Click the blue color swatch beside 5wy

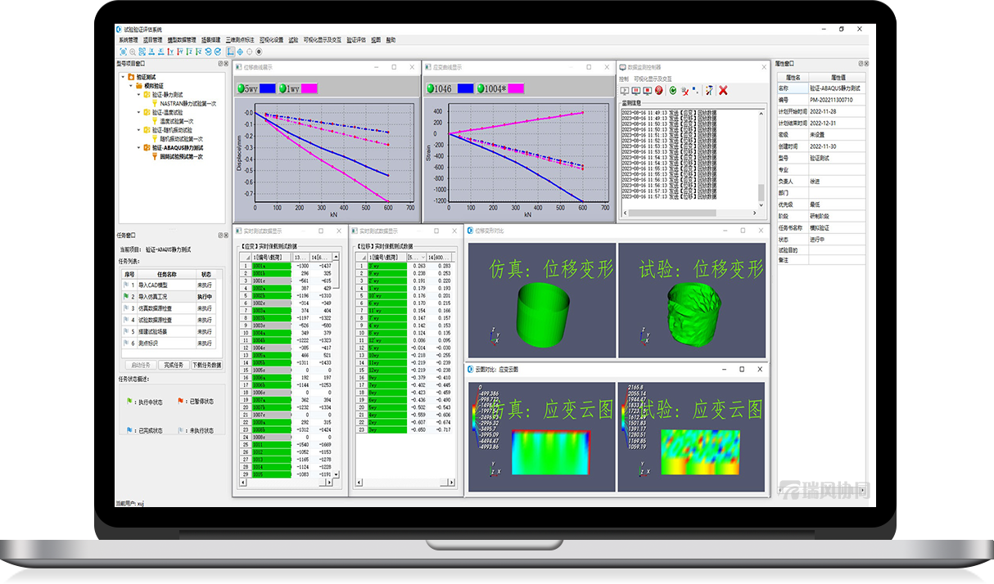(268, 88)
